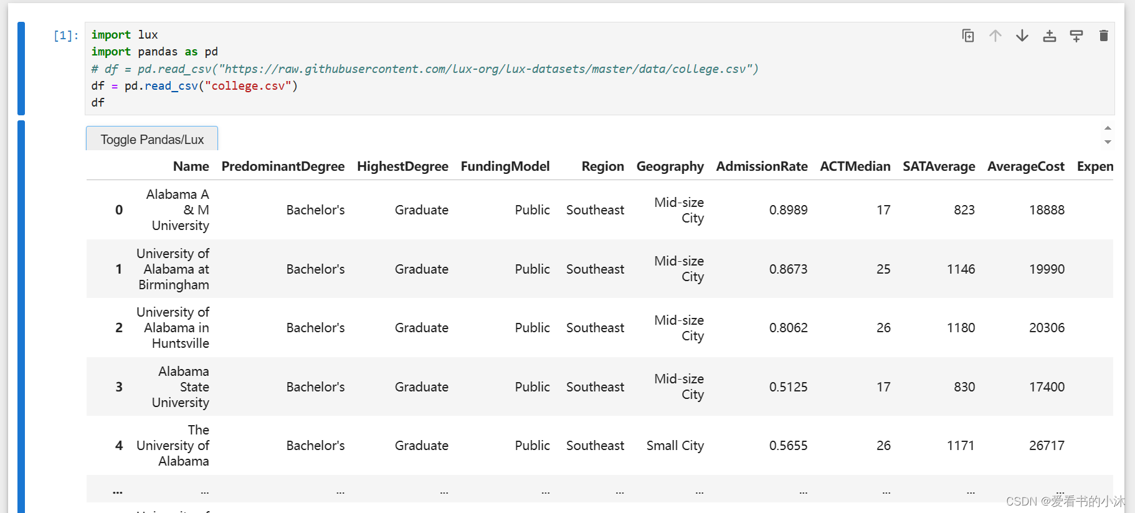This screenshot has width=1135, height=513.
Task: Click the SATAverage column header
Action: (939, 166)
